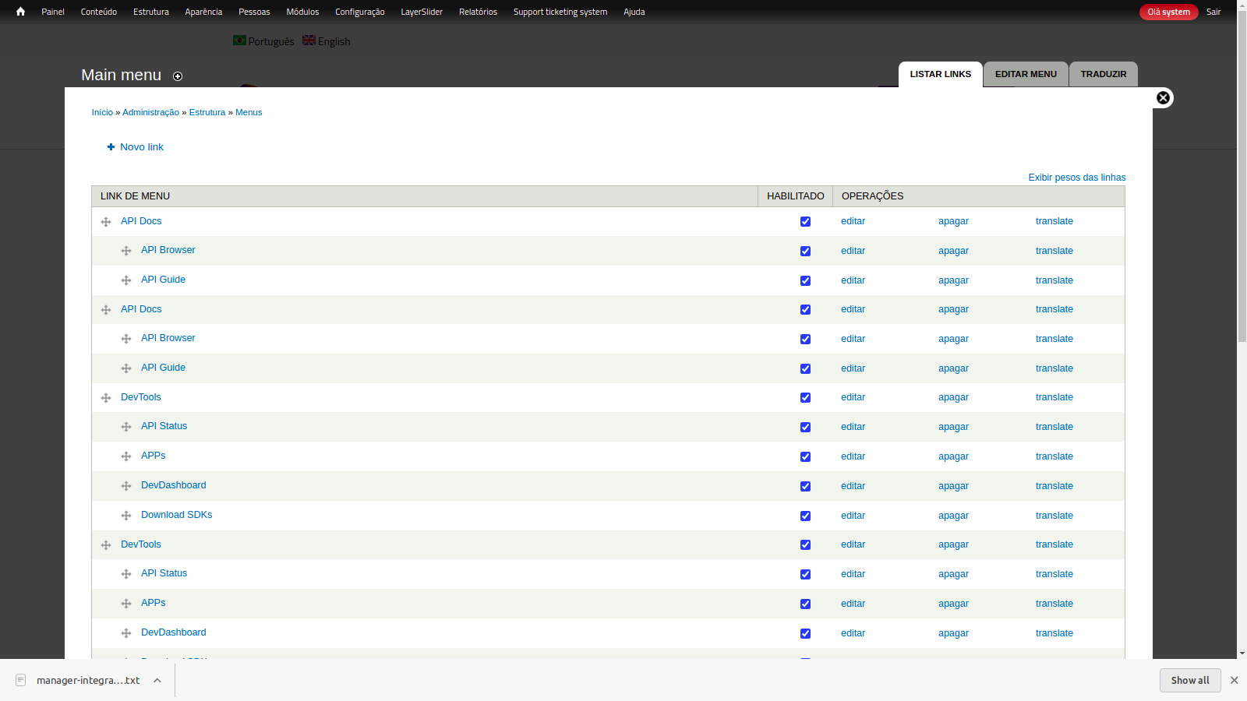1247x701 pixels.
Task: Click the drag handle of the topmost API Docs row
Action: [x=106, y=222]
